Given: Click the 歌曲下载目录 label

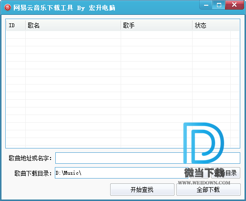Looking at the screenshot, I should point(33,173).
